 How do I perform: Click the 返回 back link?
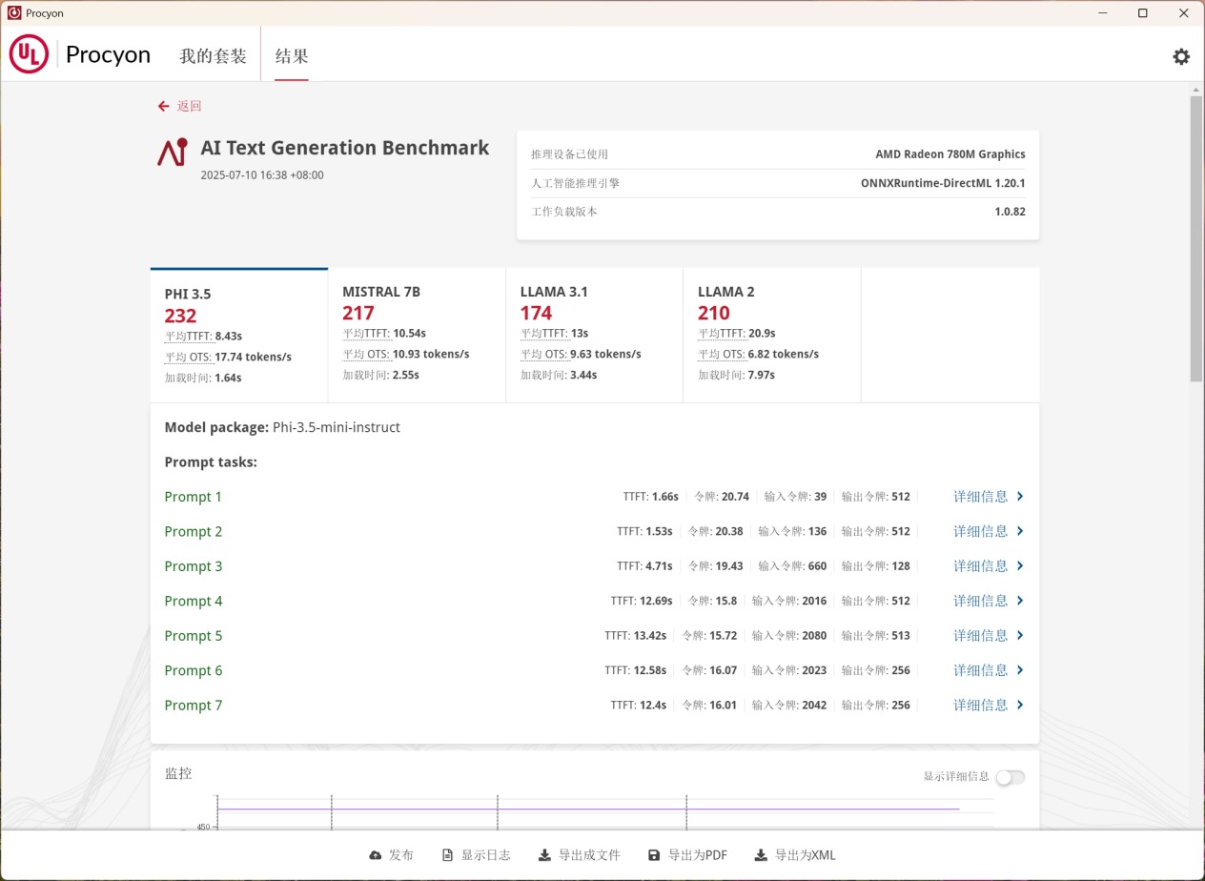click(x=187, y=106)
